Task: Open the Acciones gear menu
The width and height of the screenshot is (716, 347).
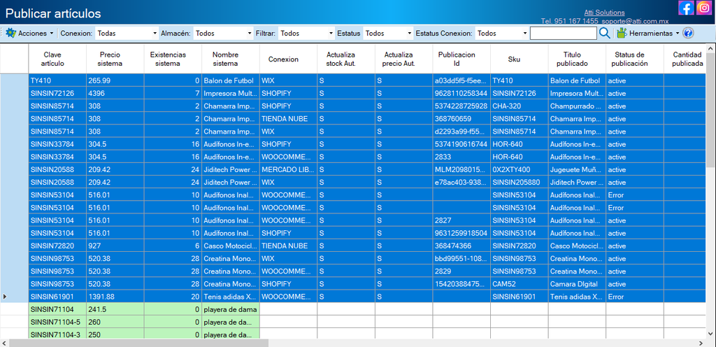Action: coord(29,34)
